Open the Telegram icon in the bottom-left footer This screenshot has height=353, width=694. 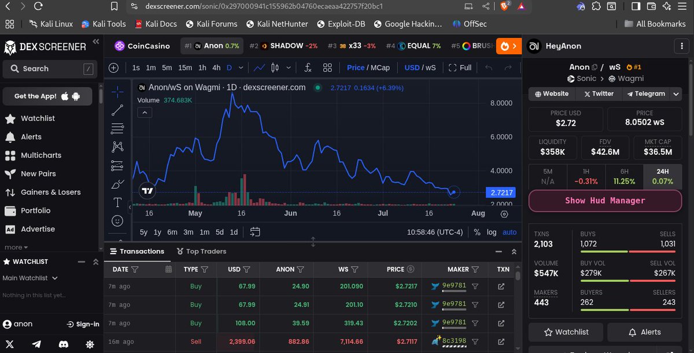[x=36, y=344]
